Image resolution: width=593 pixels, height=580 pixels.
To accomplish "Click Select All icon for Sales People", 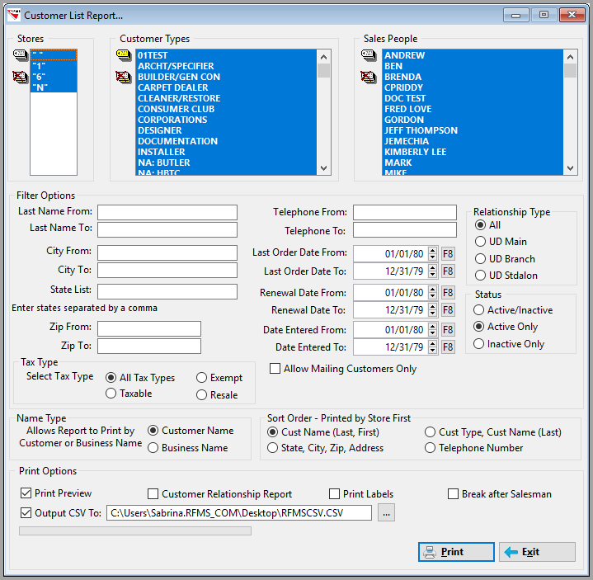I will [x=369, y=55].
